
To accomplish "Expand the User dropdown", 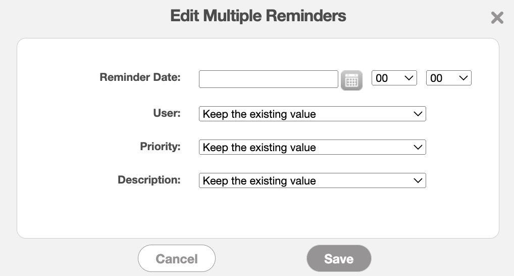I will click(312, 114).
